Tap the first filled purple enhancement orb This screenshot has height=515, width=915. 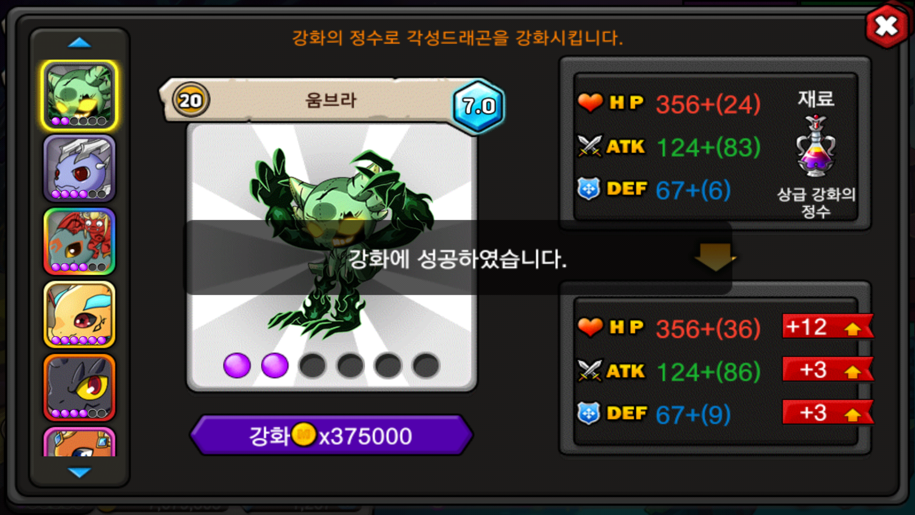click(x=237, y=366)
